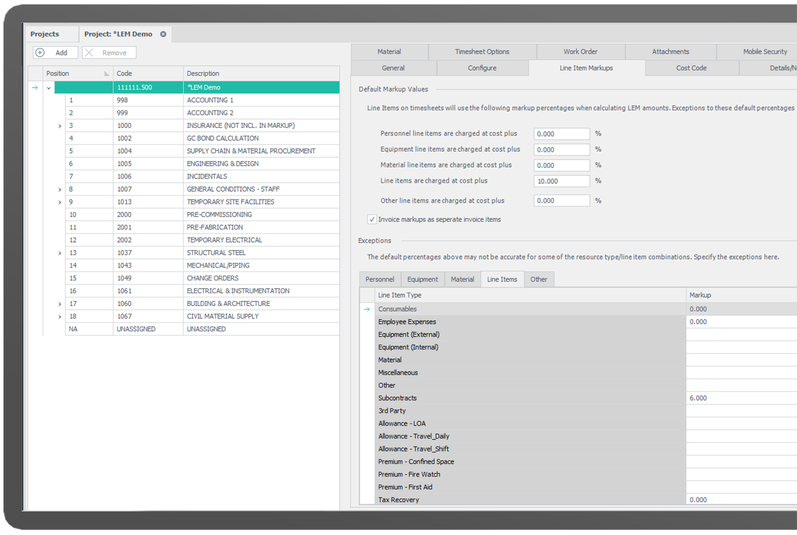Viewport: 797px width, 535px height.
Task: Switch to the Timesheet Options tab
Action: pyautogui.click(x=482, y=52)
